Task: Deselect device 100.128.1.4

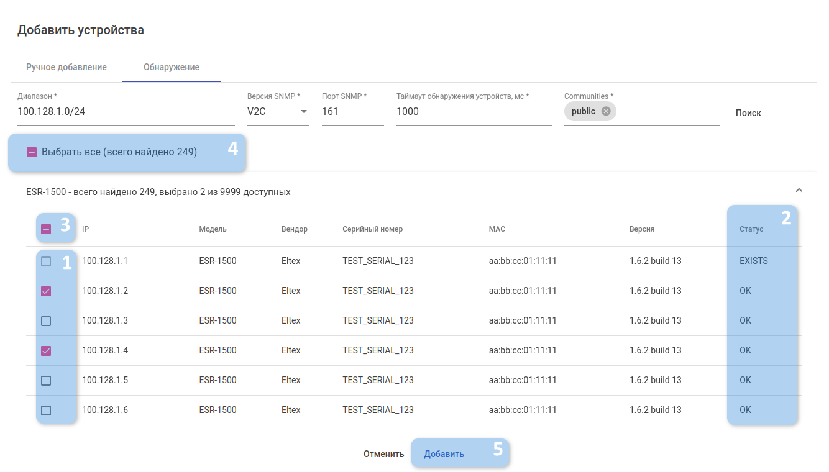Action: click(x=46, y=351)
